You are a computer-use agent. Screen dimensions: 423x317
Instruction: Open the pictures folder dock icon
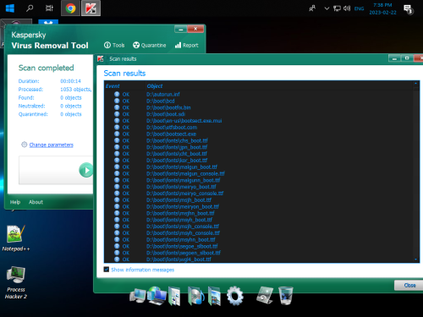[x=215, y=296]
